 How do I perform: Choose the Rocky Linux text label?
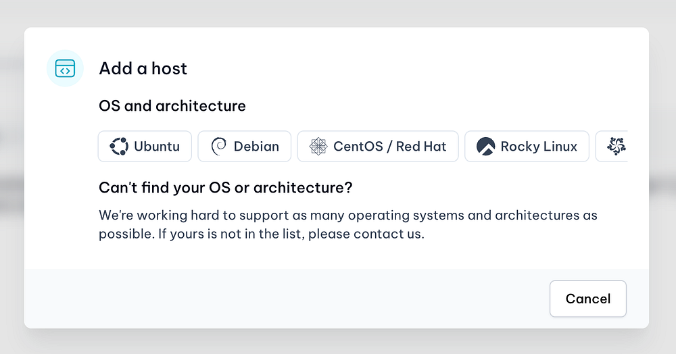(x=539, y=147)
